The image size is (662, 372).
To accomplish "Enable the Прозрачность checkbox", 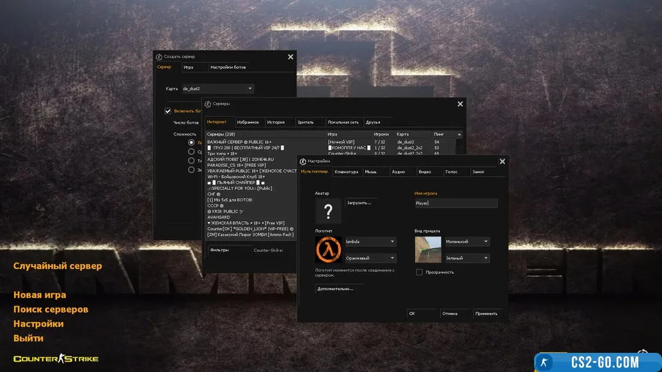I will pyautogui.click(x=419, y=272).
